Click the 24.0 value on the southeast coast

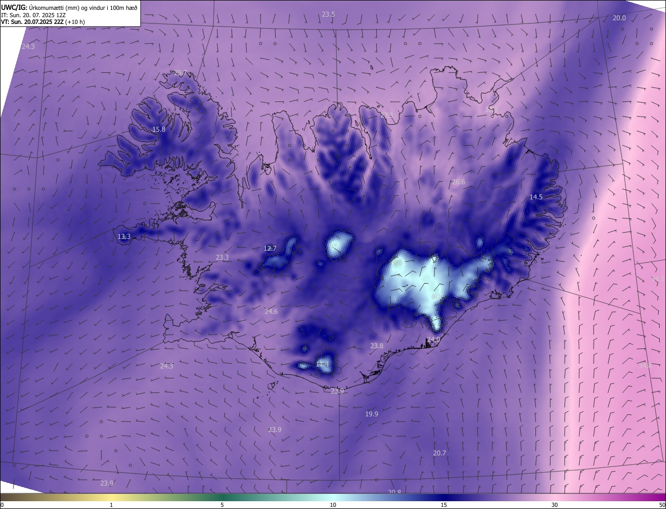click(x=433, y=339)
